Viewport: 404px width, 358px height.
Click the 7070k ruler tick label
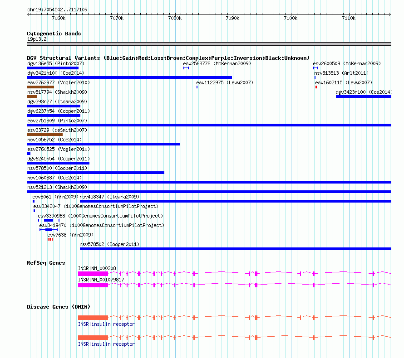pos(117,18)
